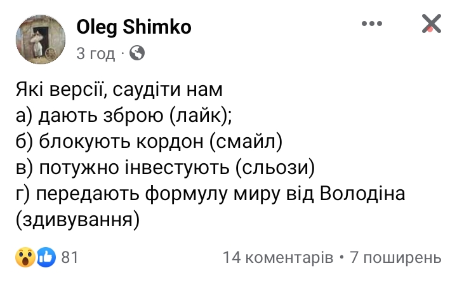457x282 pixels.
Task: Open the '14 коментарів' comments link
Action: (278, 257)
